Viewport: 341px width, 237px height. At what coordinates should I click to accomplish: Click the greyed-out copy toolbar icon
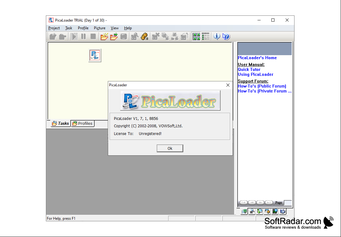click(x=165, y=37)
